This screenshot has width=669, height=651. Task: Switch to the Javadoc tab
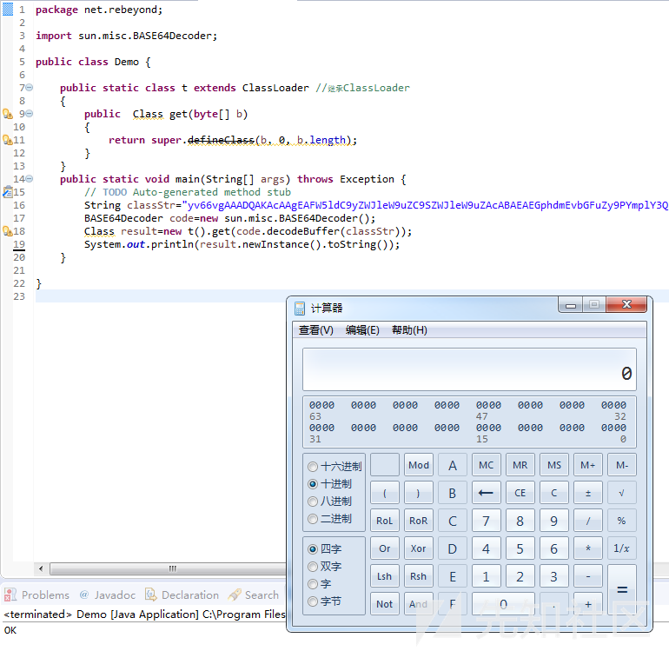(108, 595)
